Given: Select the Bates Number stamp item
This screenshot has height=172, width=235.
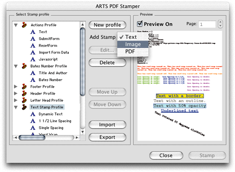Looking at the screenshot, I should tap(50, 80).
